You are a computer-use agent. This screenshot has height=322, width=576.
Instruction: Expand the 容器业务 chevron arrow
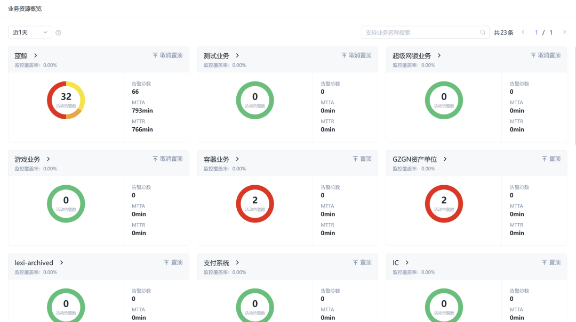[237, 159]
